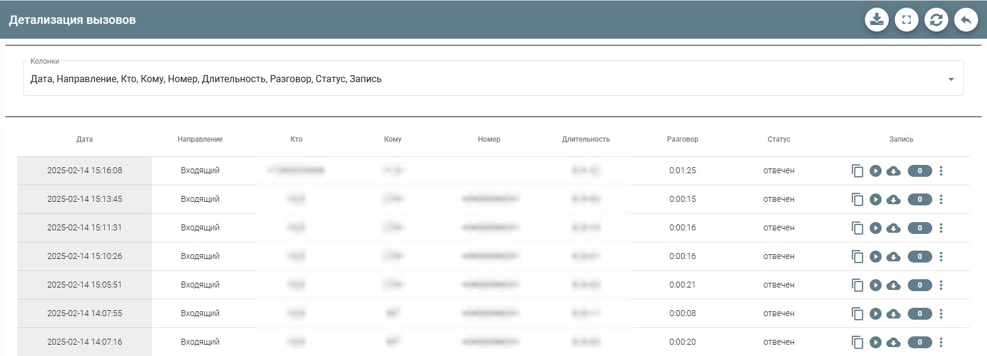Download recording of the 15:13:45 call
This screenshot has height=356, width=987.
coord(893,199)
